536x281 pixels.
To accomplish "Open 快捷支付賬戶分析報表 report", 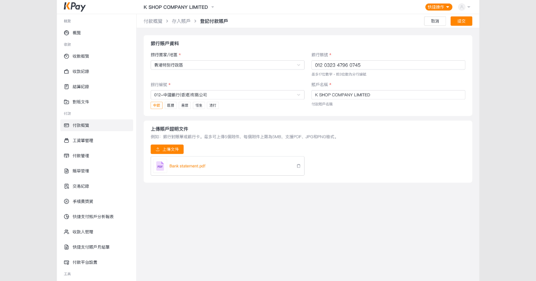I will [x=93, y=217].
